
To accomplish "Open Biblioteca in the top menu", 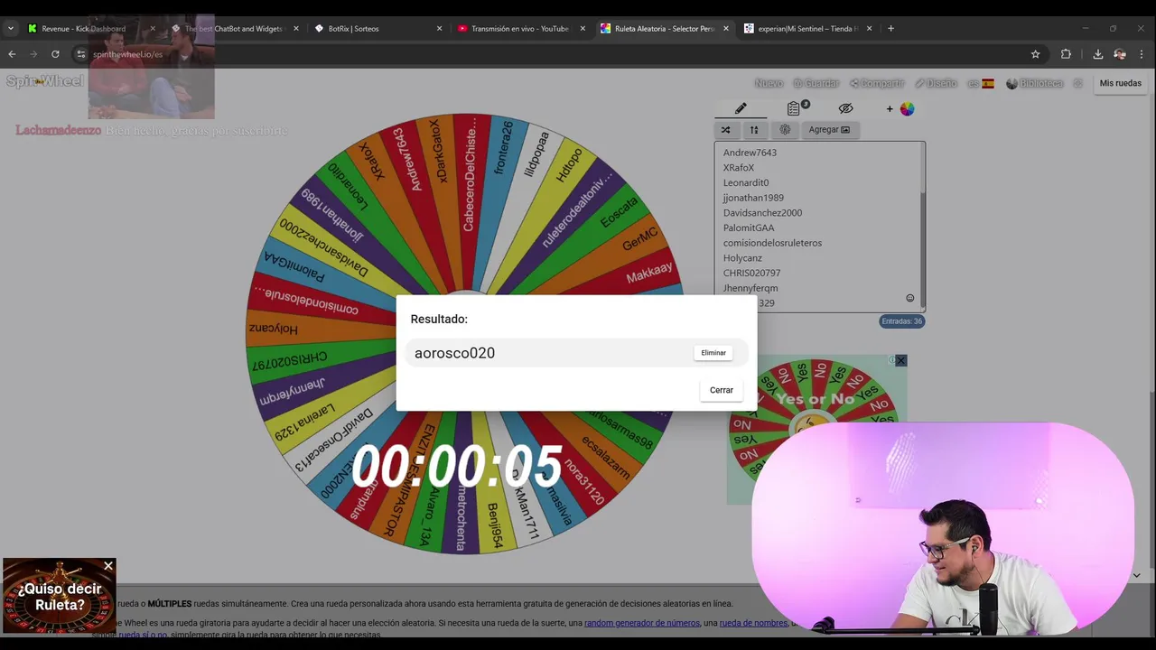I will coord(1034,83).
